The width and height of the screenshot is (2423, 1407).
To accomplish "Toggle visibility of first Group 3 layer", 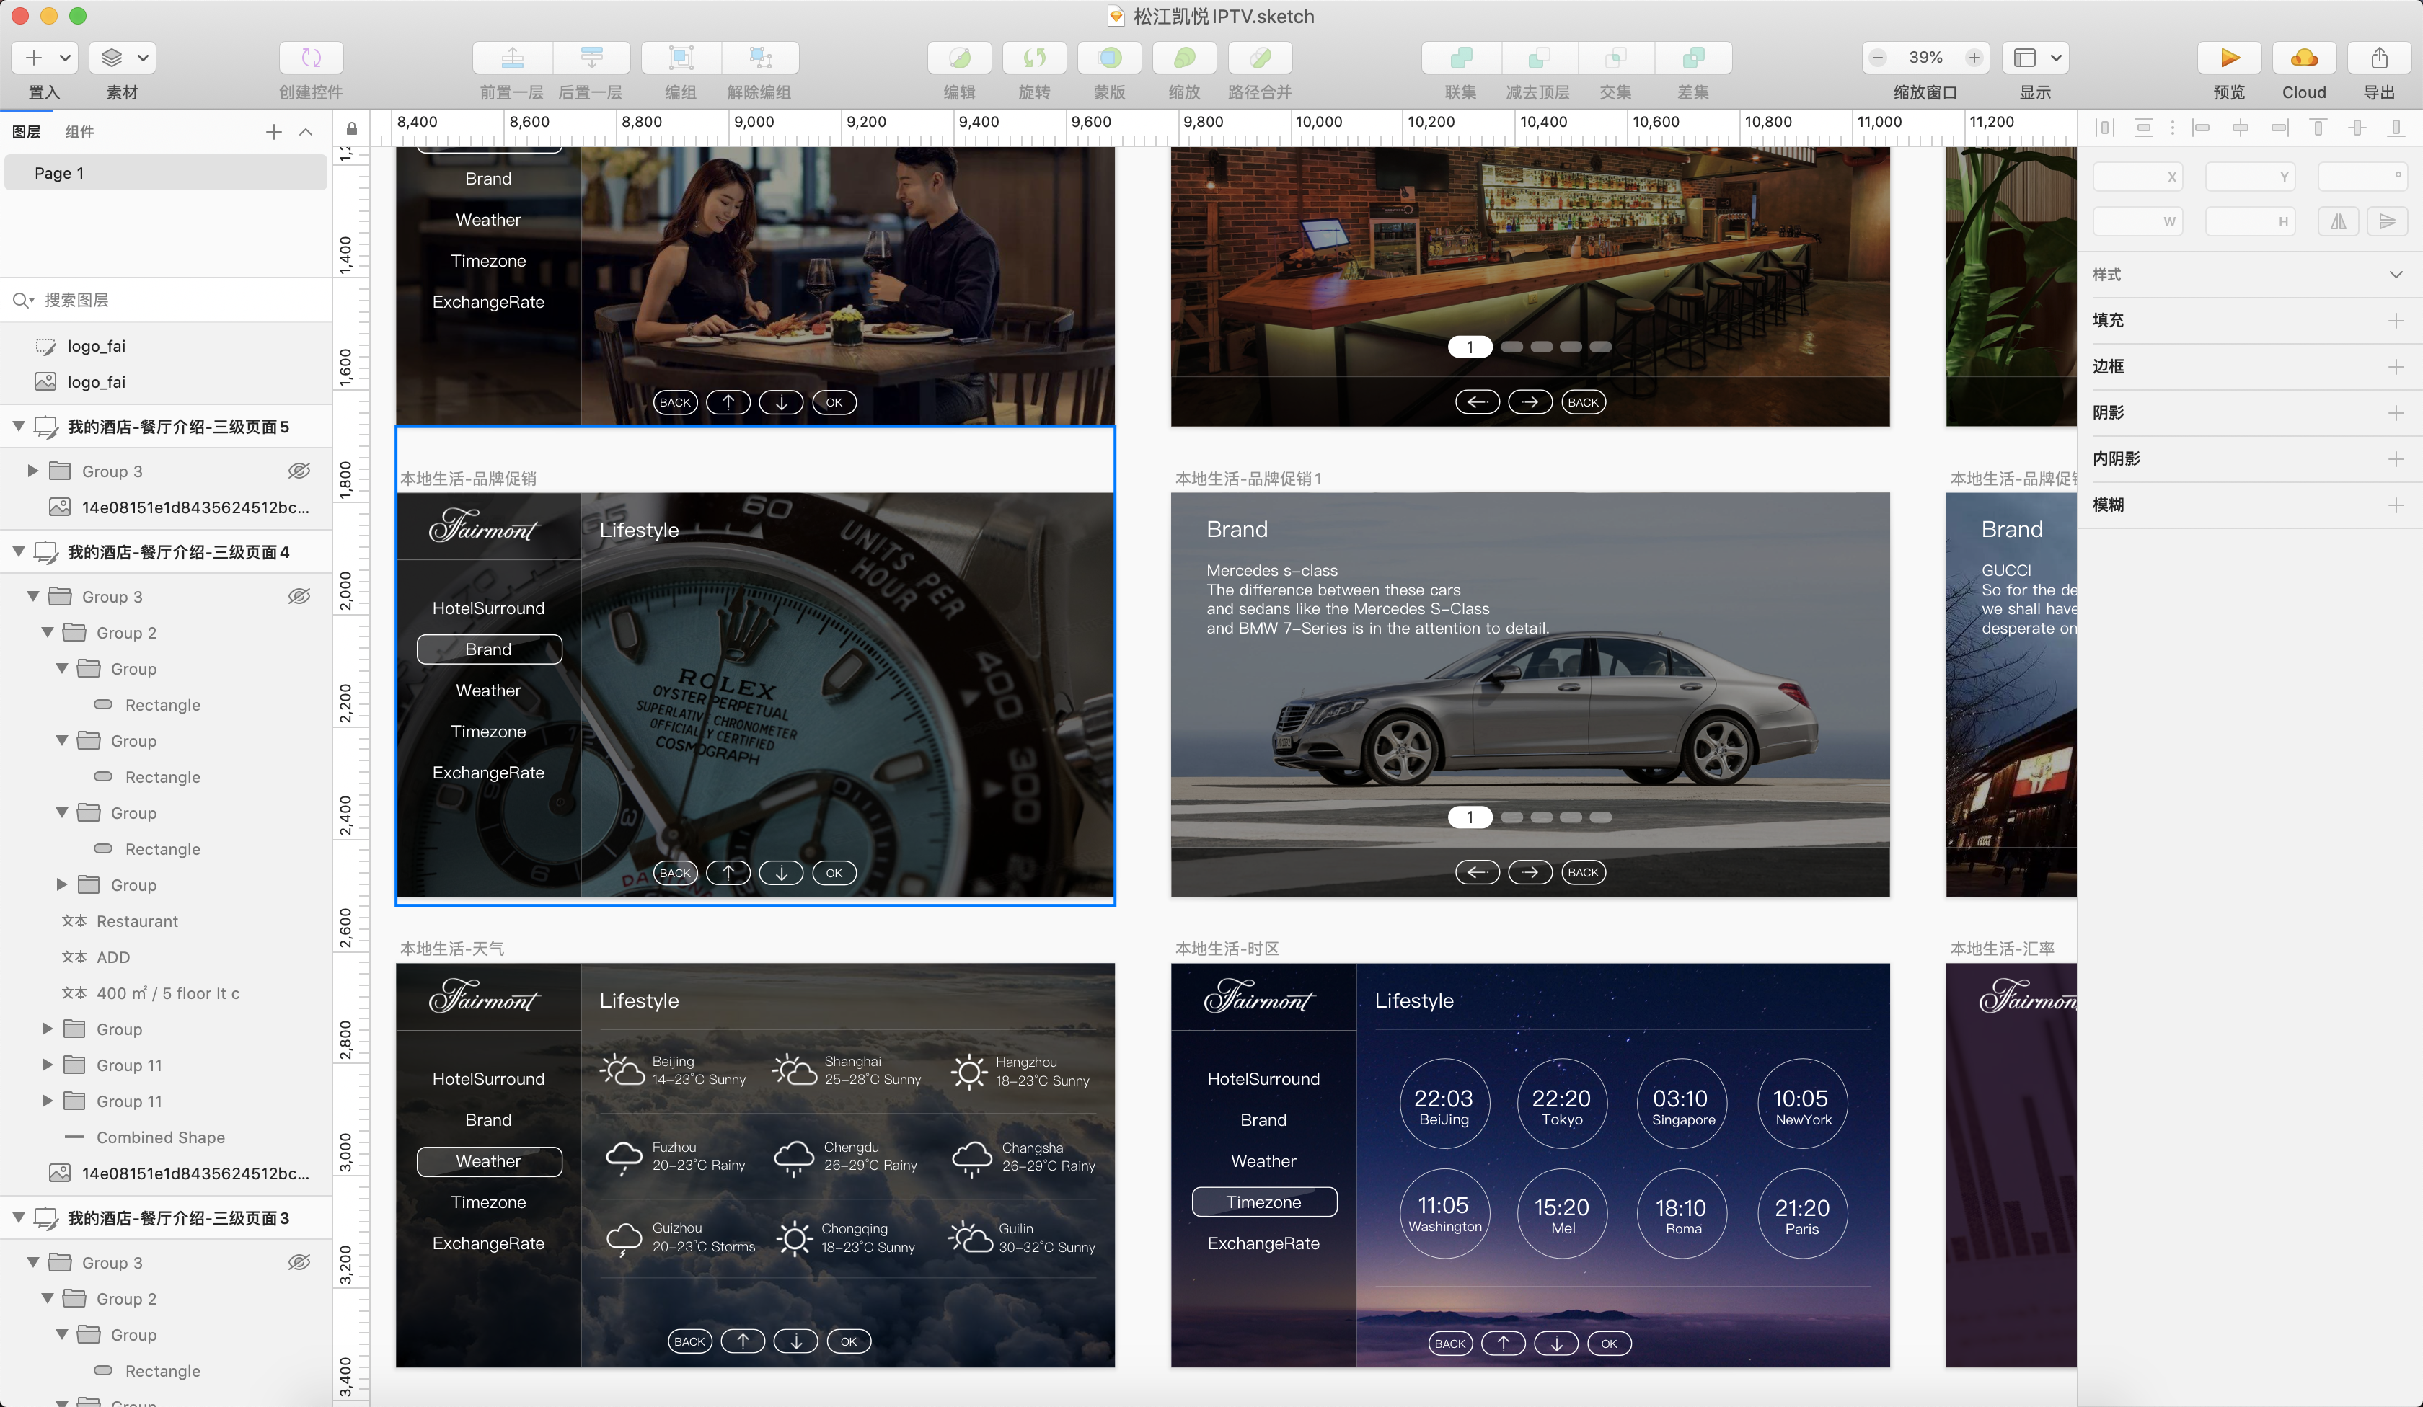I will 299,471.
